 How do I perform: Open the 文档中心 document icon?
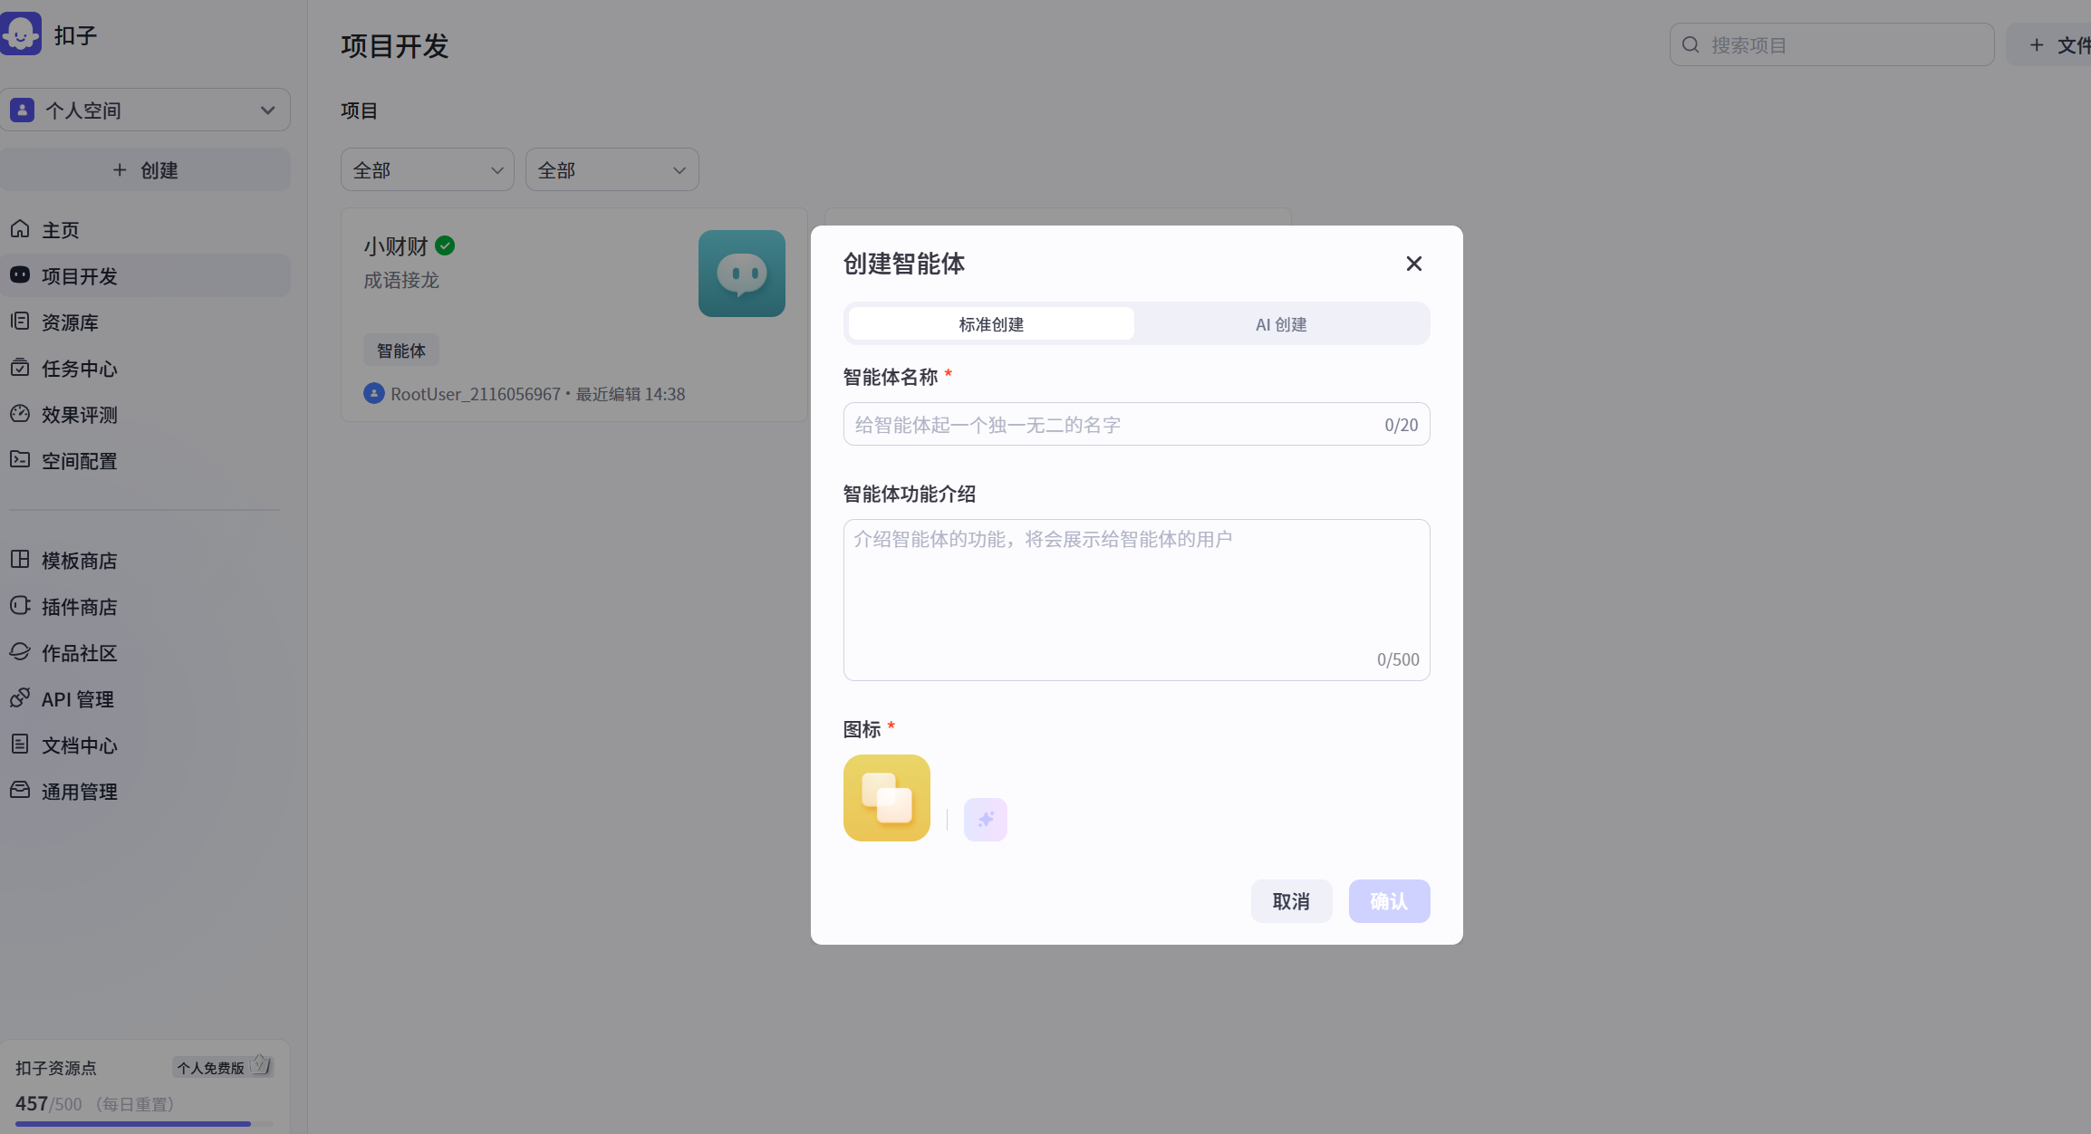point(20,744)
